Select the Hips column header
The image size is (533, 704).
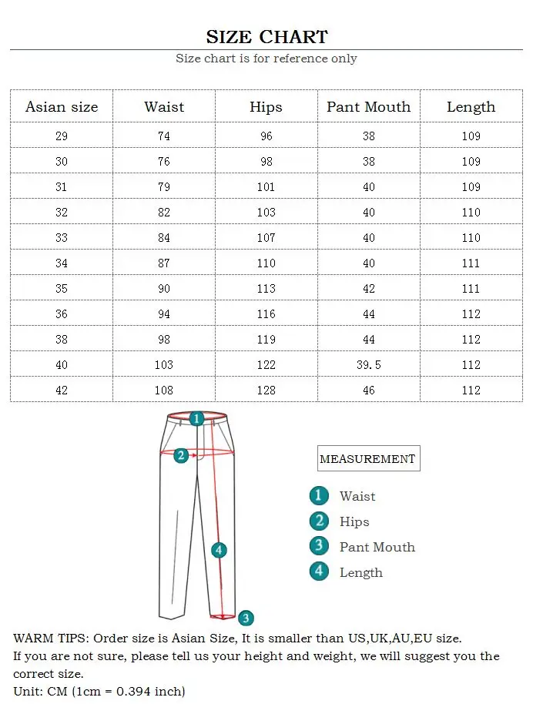(266, 106)
